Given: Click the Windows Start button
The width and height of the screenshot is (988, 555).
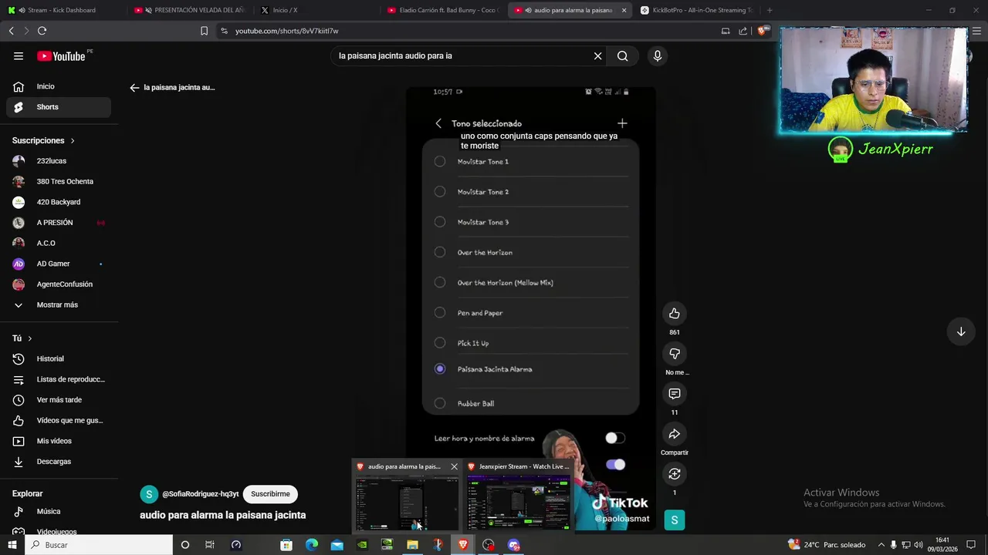Looking at the screenshot, I should click(12, 545).
